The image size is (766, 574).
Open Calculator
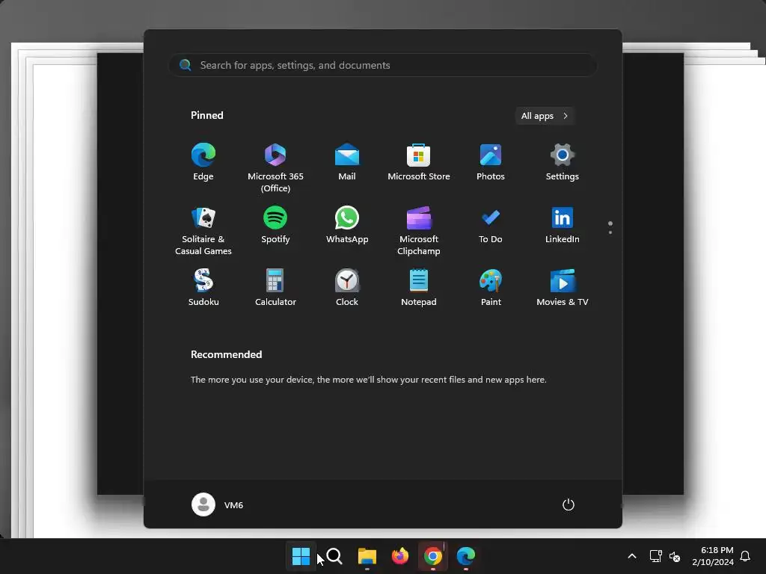point(275,288)
